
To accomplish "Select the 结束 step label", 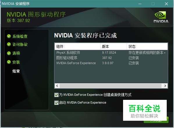I will [x=16, y=71].
